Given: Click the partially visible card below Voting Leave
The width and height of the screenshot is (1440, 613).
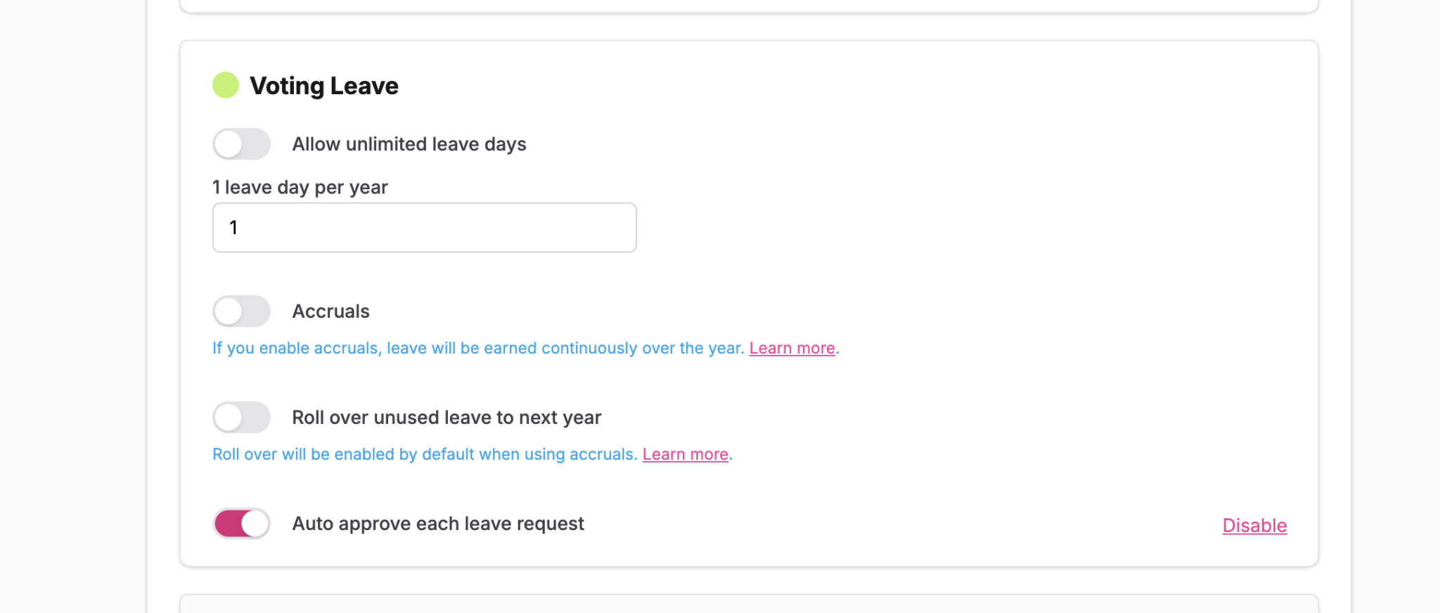Looking at the screenshot, I should pyautogui.click(x=749, y=605).
